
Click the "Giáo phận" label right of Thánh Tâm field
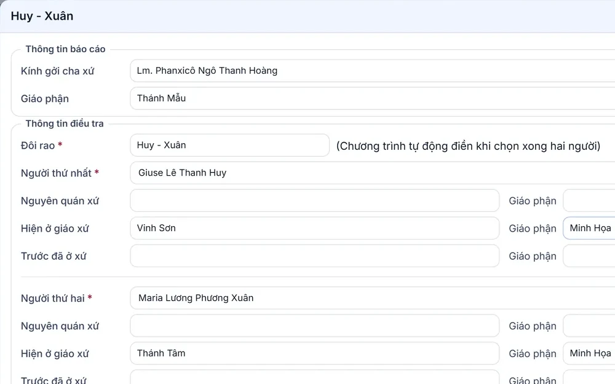533,354
